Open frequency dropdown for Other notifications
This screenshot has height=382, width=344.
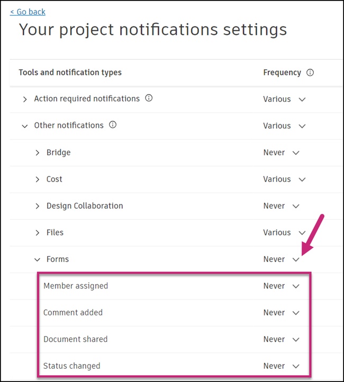pyautogui.click(x=284, y=126)
